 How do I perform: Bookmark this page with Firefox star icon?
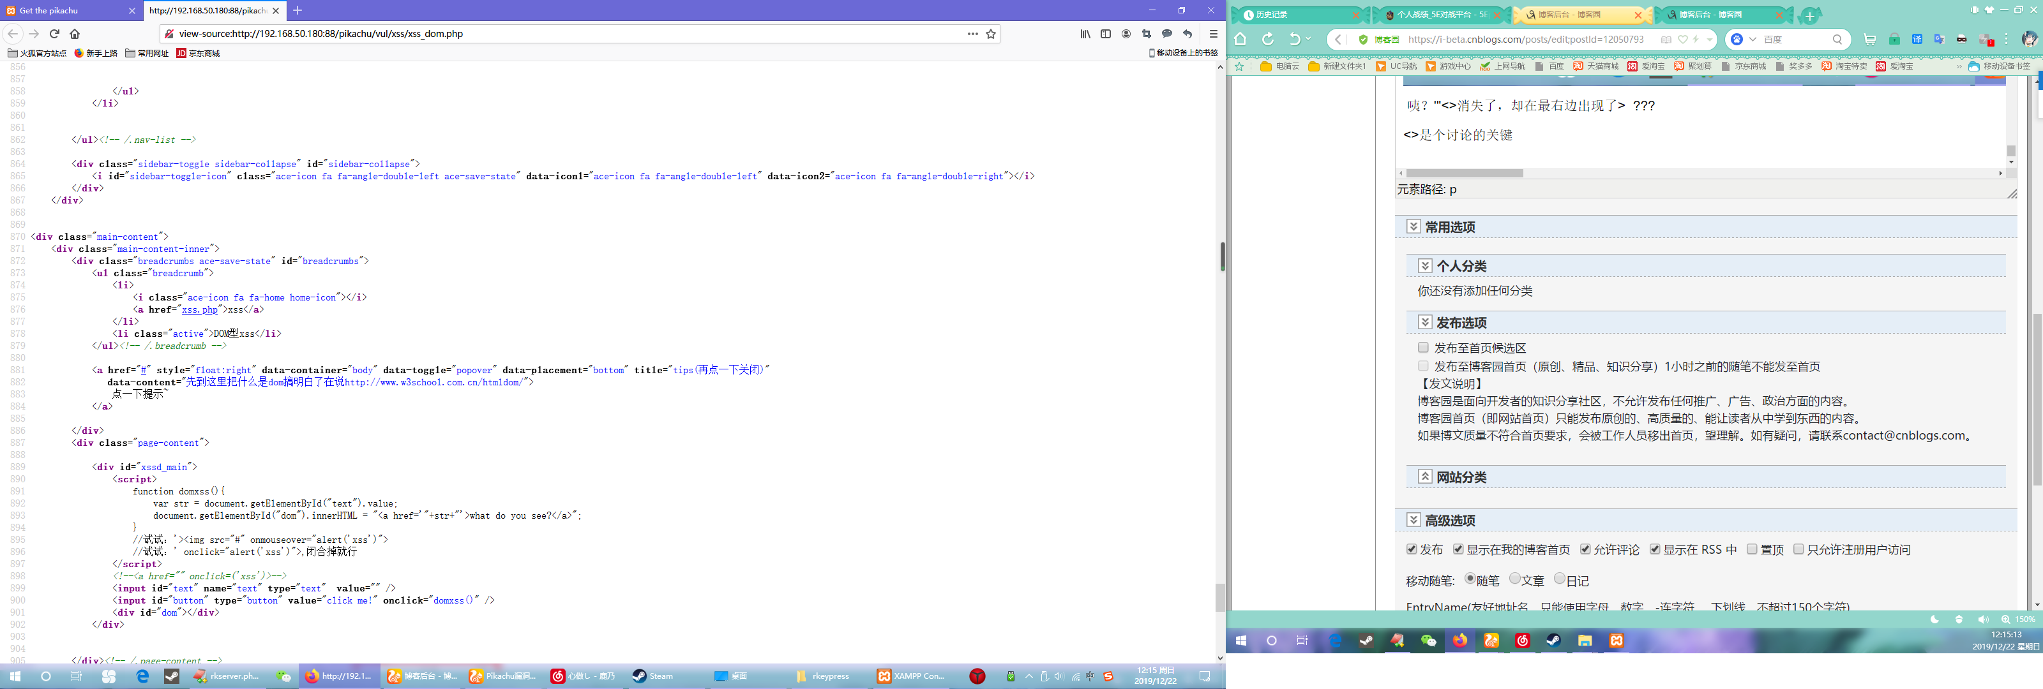coord(991,34)
